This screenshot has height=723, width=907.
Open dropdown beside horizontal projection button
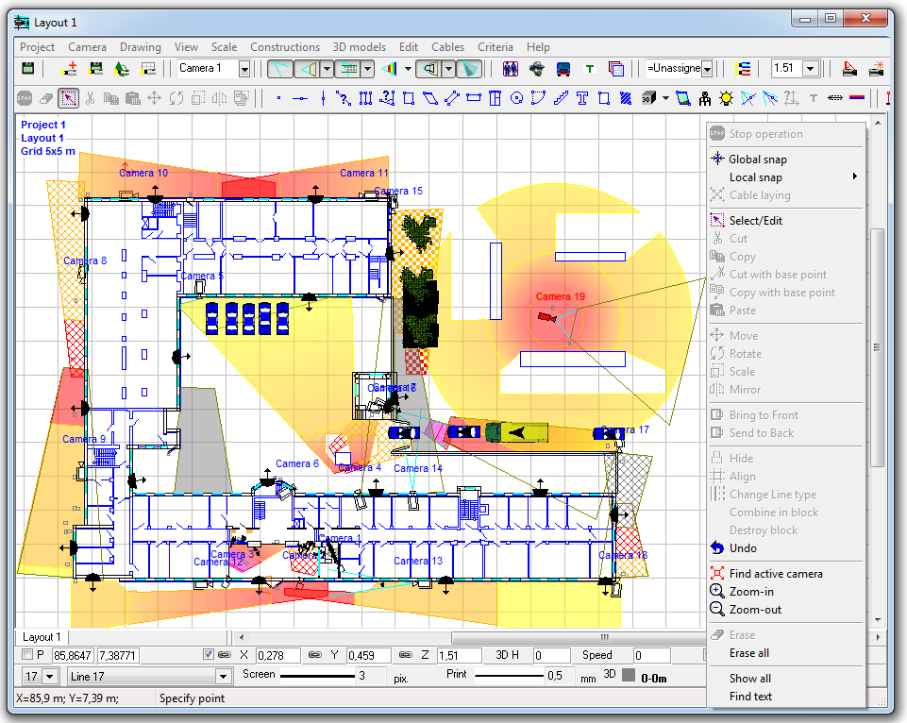(x=327, y=70)
